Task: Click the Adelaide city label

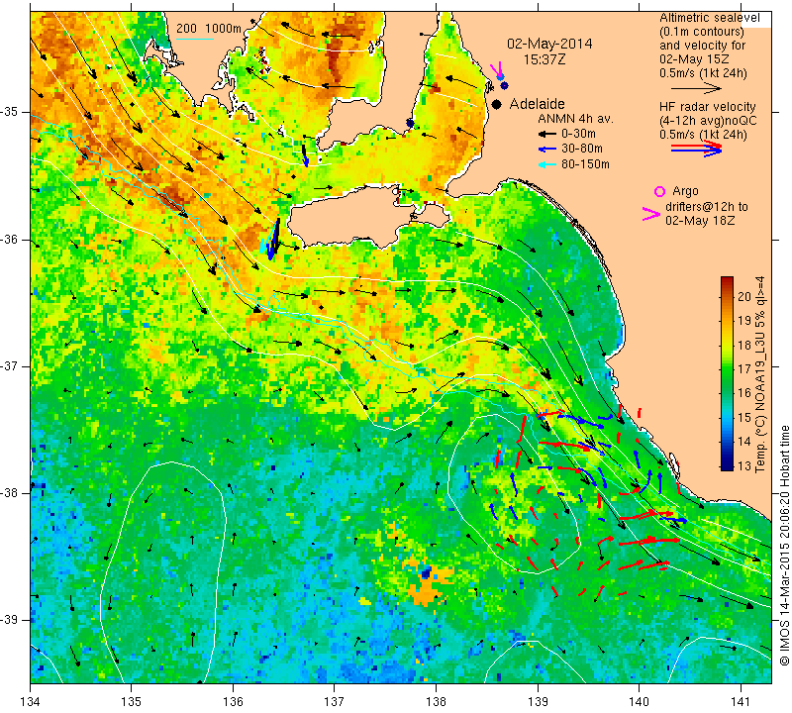Action: click(537, 104)
